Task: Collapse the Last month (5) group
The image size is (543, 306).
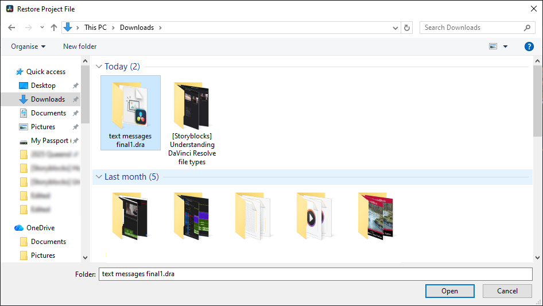Action: point(99,177)
